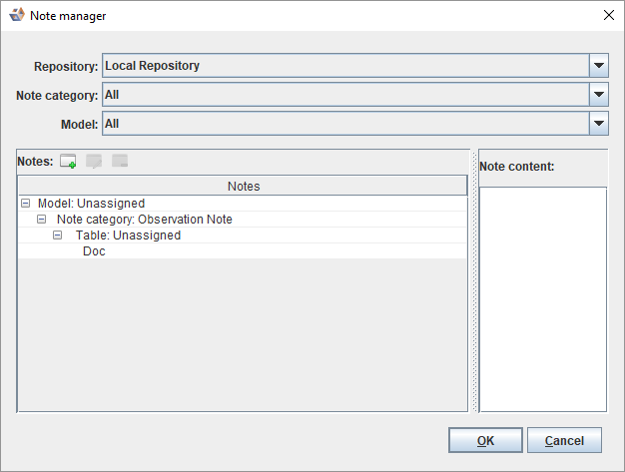Screen dimensions: 625x472
Task: Open the Repository dropdown arrow
Action: coord(598,66)
